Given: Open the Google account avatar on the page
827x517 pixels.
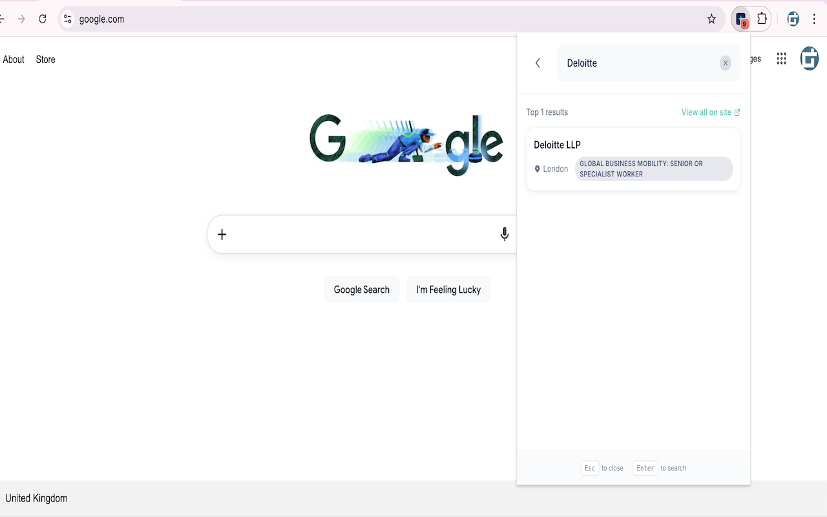Looking at the screenshot, I should (x=809, y=59).
